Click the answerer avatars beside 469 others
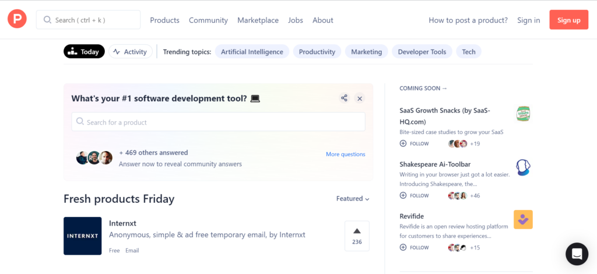This screenshot has width=597, height=274. tap(94, 157)
